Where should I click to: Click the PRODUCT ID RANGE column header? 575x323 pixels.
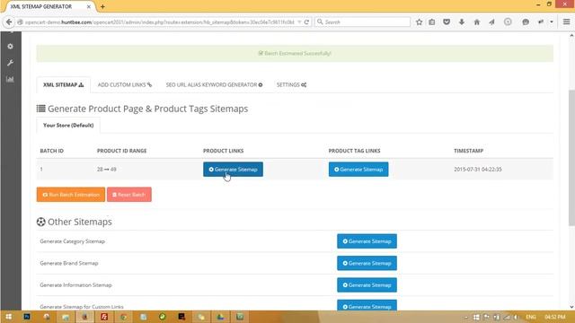pyautogui.click(x=122, y=151)
